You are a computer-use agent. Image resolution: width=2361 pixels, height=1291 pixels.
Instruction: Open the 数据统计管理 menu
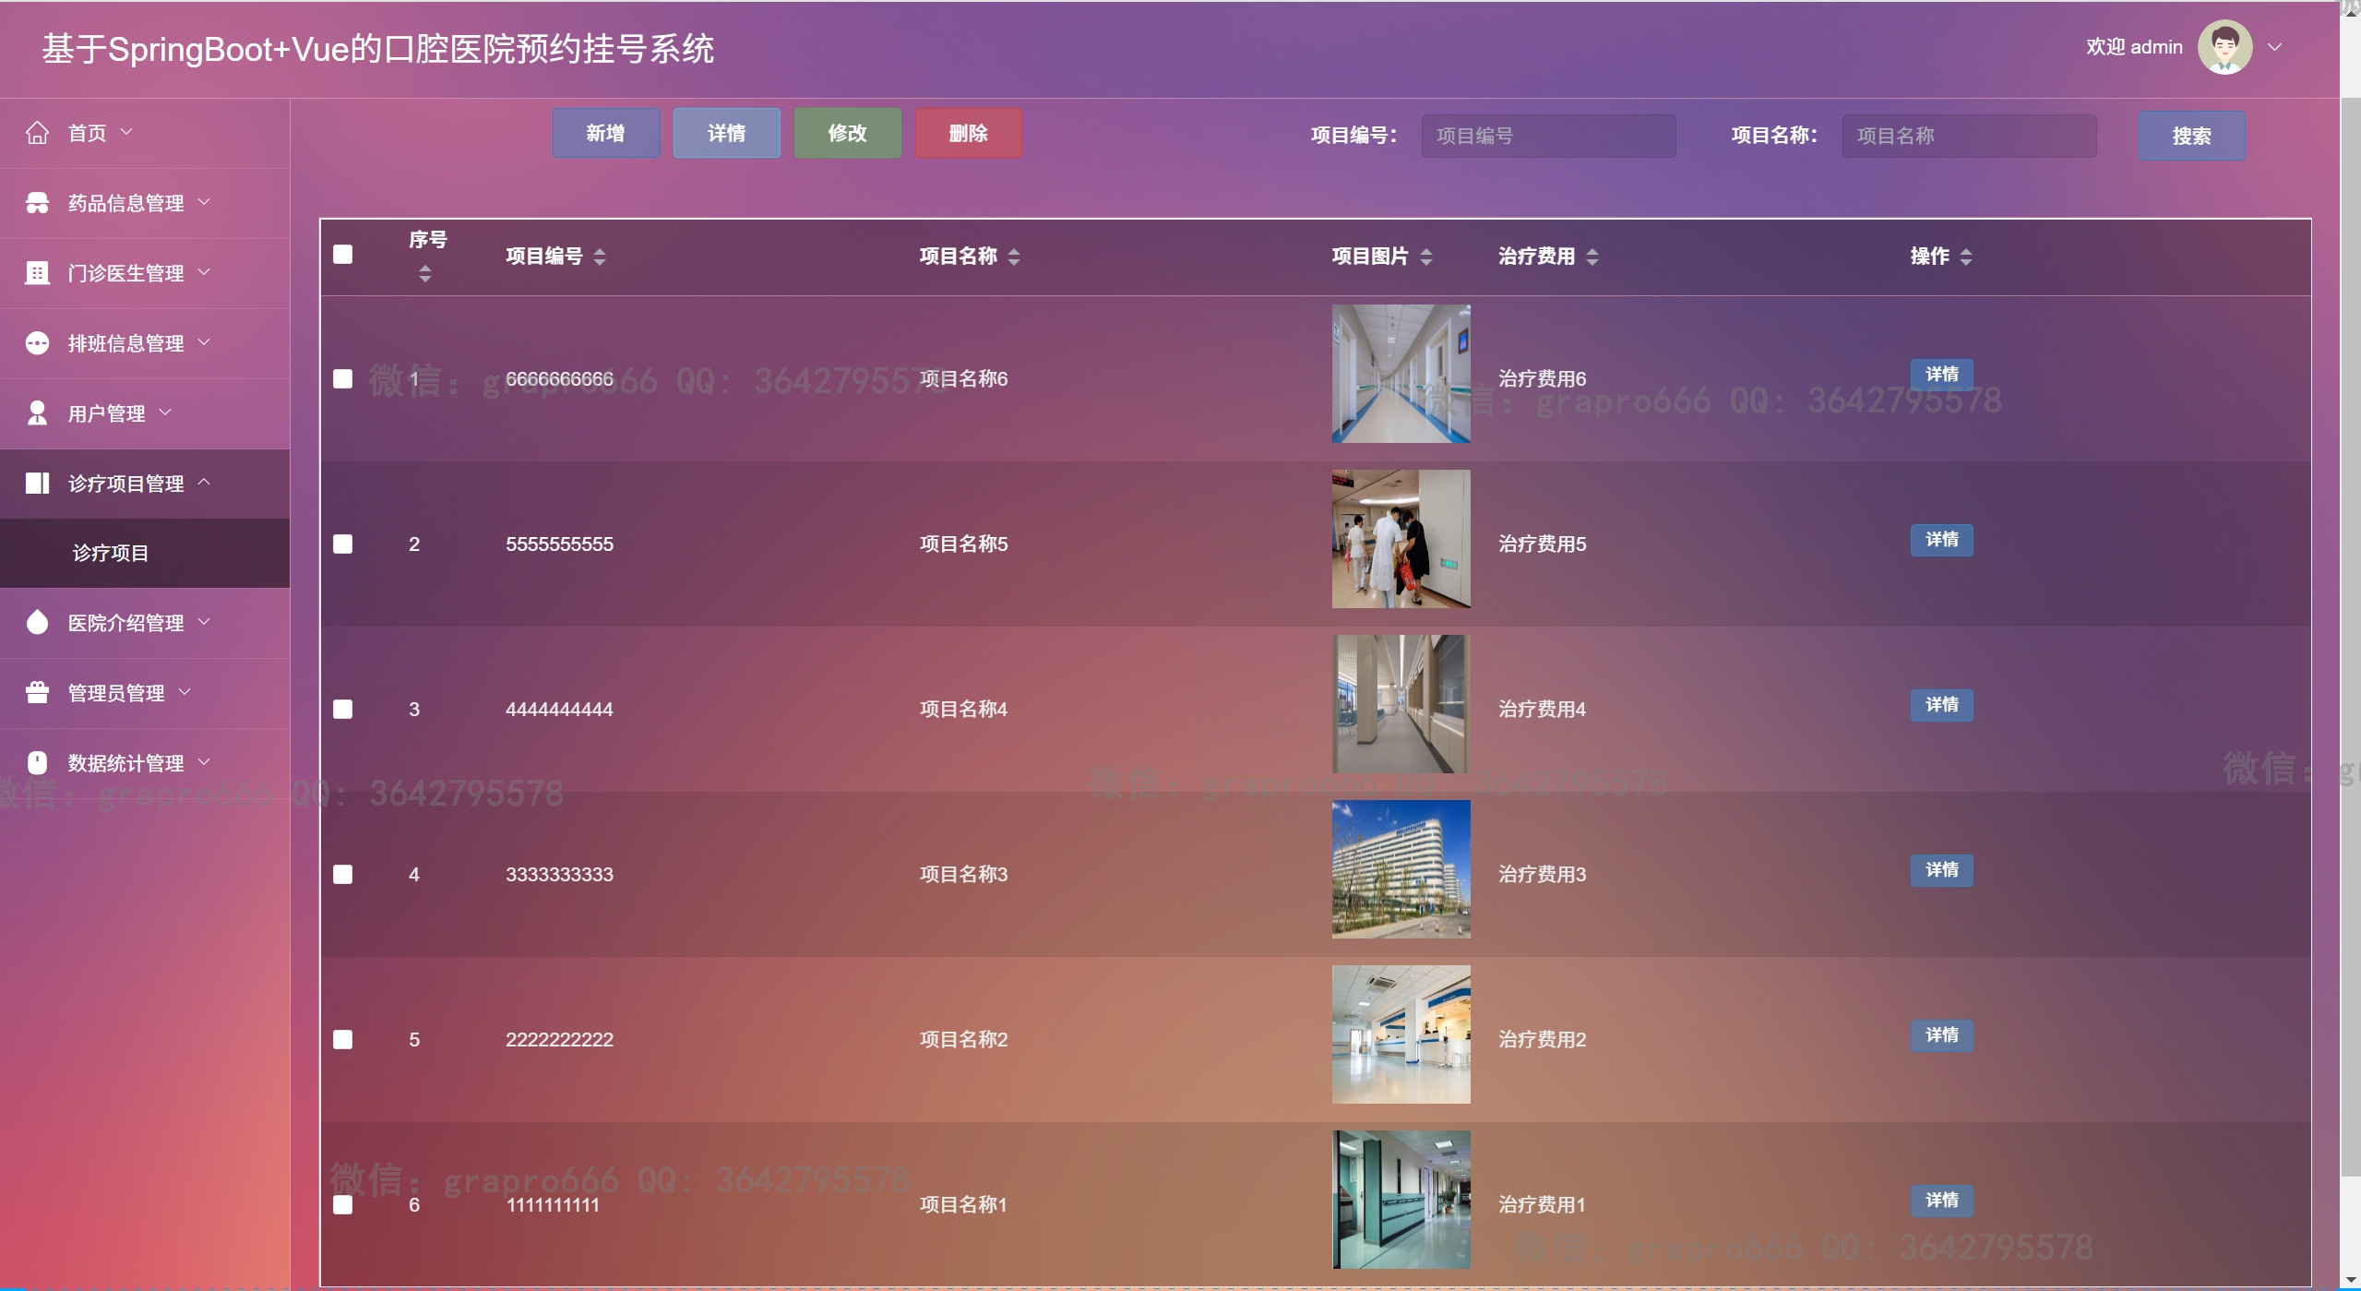coord(126,763)
